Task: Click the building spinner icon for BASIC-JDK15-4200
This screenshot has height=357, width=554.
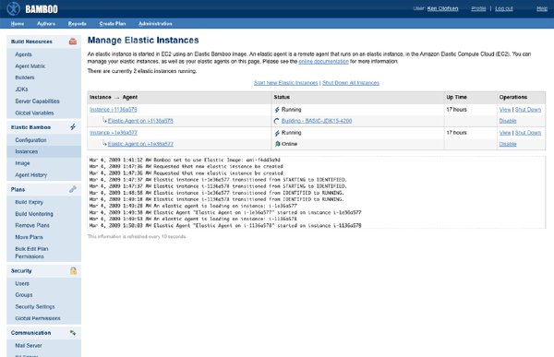Action: pos(277,121)
